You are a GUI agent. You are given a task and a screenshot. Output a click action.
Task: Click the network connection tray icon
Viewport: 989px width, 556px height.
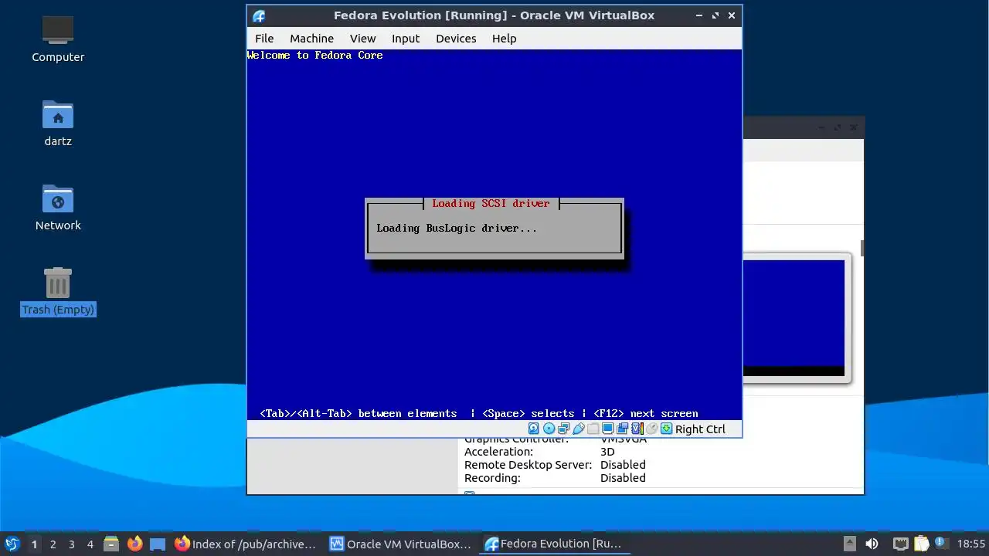click(x=900, y=544)
